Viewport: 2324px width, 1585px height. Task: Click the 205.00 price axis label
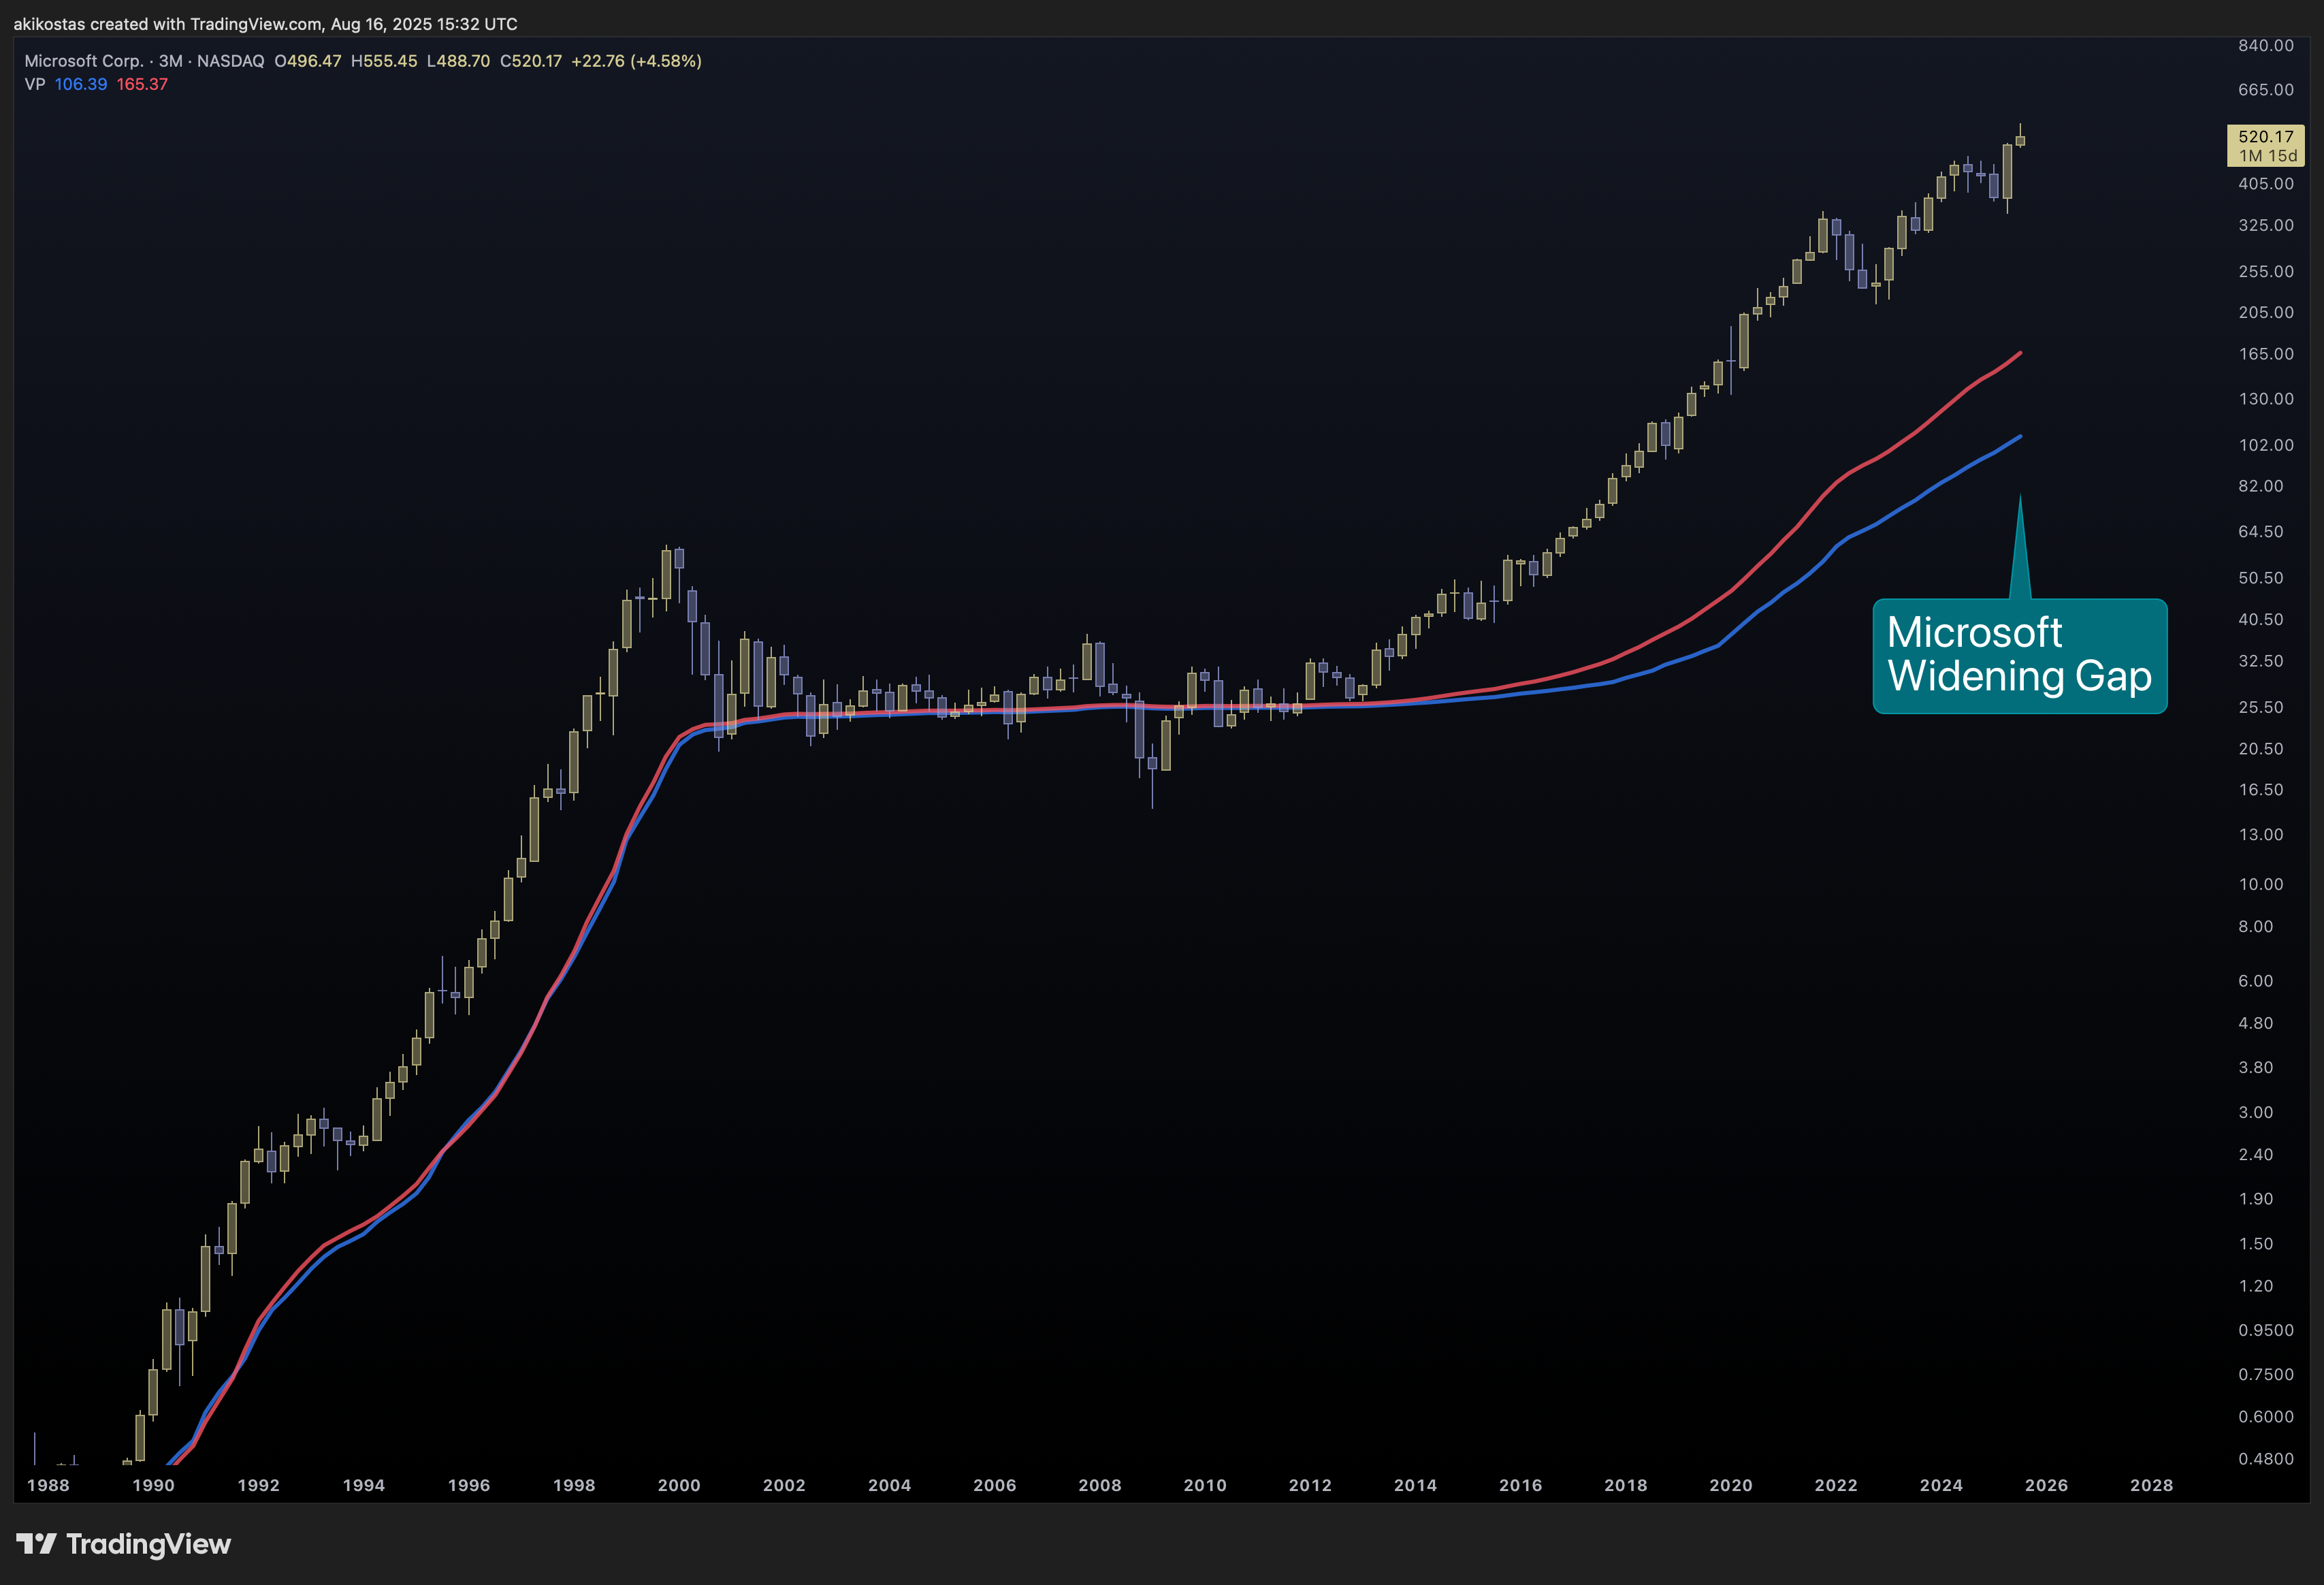click(x=2266, y=312)
